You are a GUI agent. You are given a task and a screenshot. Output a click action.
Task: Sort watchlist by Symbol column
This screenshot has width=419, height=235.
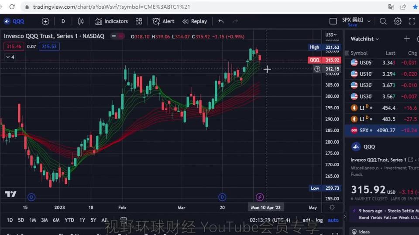359,53
